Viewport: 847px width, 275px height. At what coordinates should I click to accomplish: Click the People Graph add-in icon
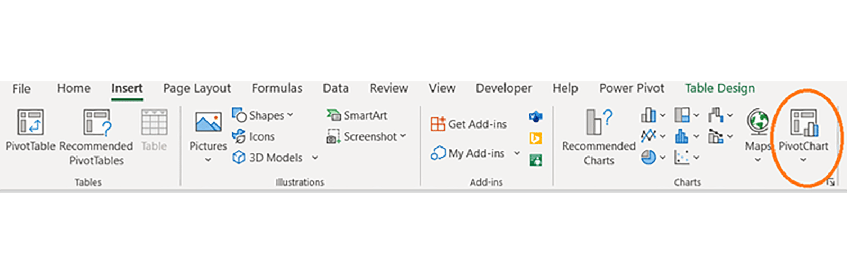point(536,160)
